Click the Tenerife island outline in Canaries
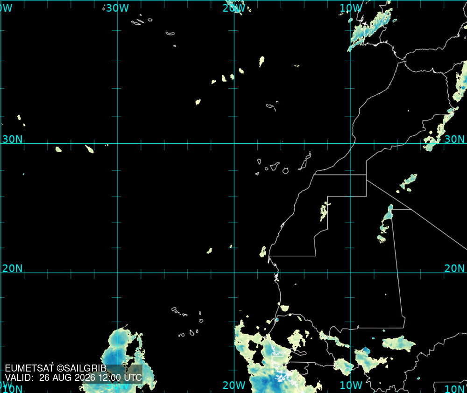The height and width of the screenshot is (393, 467). coord(275,166)
